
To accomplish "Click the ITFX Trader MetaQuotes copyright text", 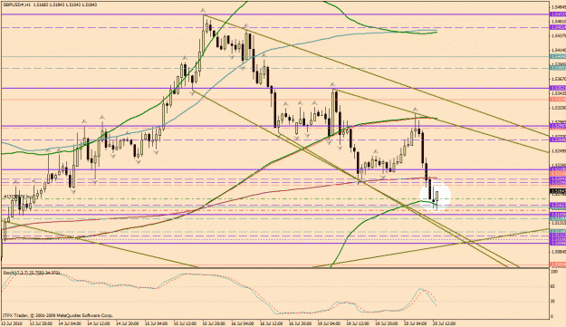I will 58,315.
